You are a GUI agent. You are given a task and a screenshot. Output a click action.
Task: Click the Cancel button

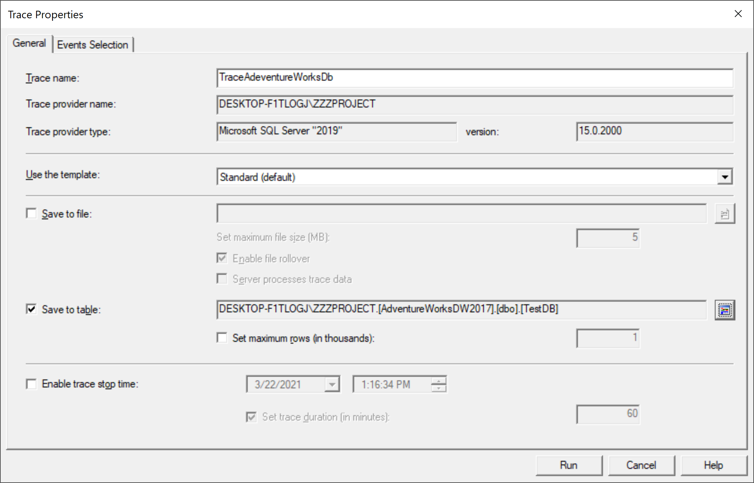641,465
